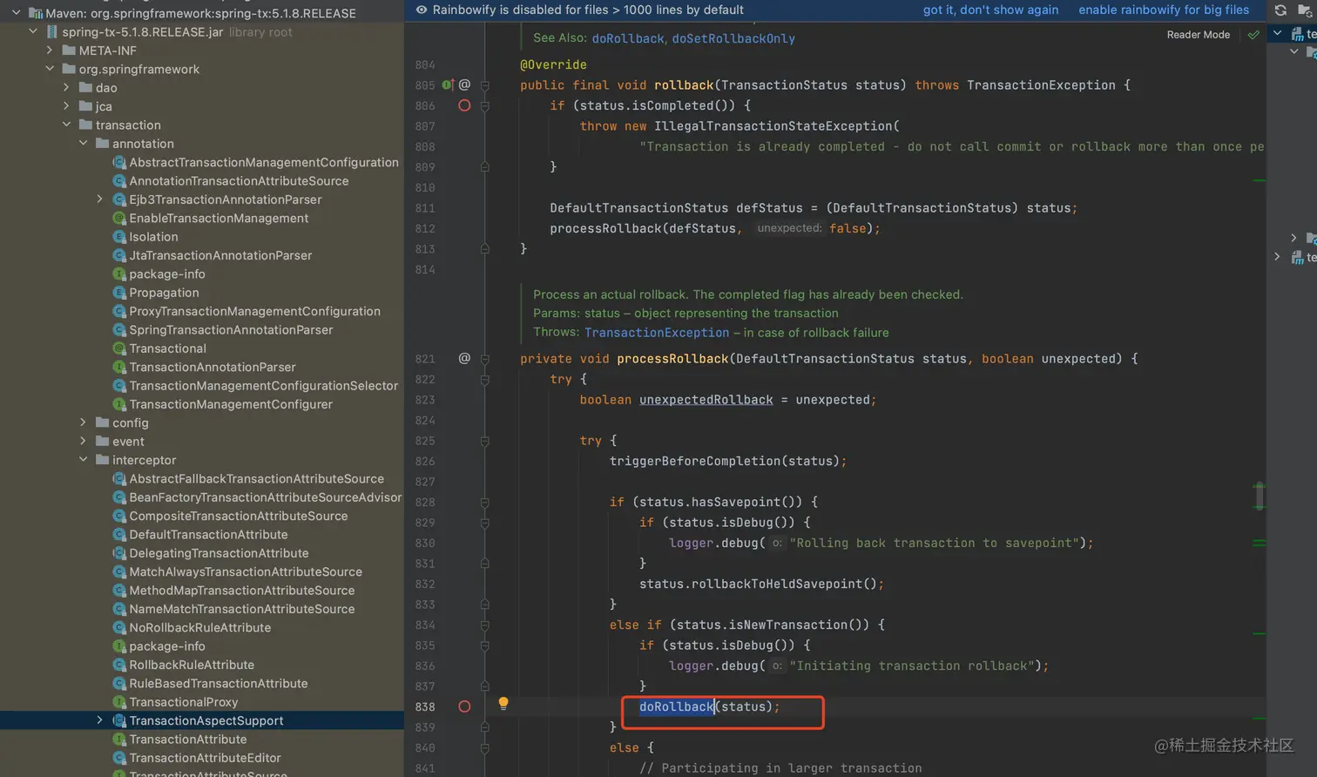Click the JtaTransactionAnnotationParser class icon
This screenshot has height=777, width=1317.
click(x=119, y=255)
